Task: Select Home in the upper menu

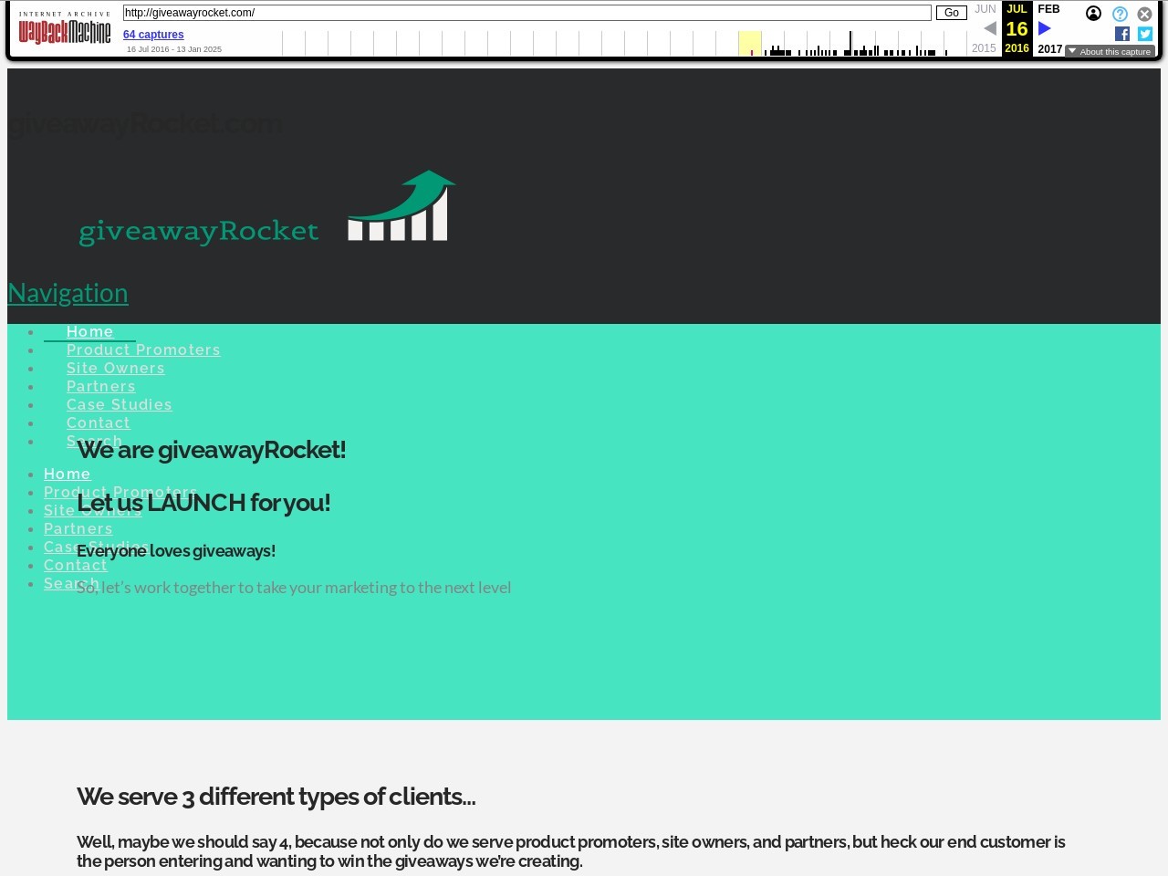Action: (x=89, y=332)
